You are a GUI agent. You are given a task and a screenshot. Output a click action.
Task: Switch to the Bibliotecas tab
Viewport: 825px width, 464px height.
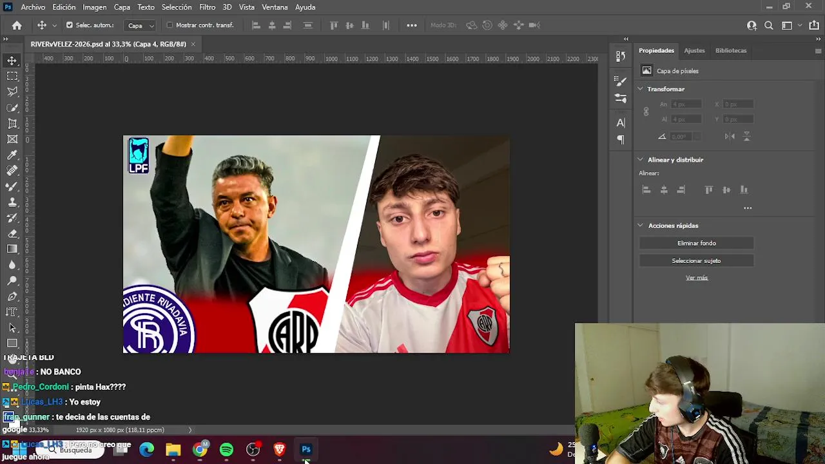731,50
